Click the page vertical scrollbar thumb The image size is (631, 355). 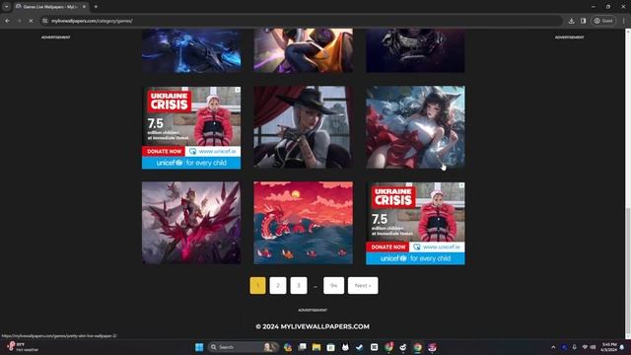coord(628,269)
